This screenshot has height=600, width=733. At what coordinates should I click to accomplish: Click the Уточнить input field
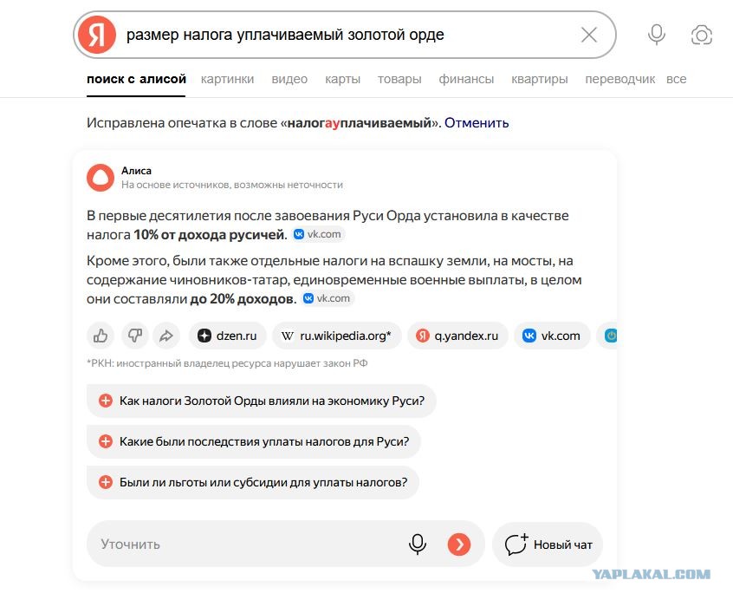248,544
